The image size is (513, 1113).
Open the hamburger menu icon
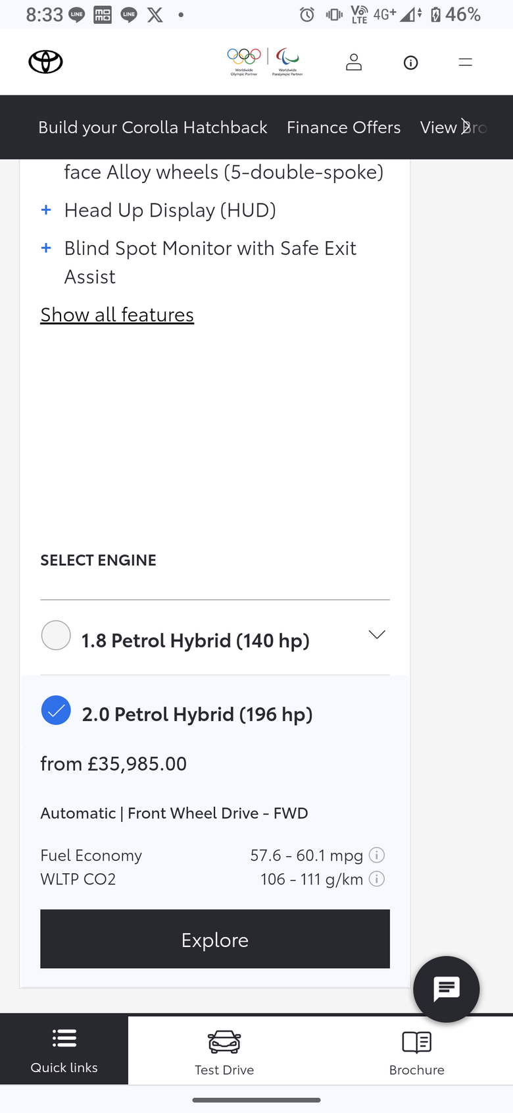pyautogui.click(x=466, y=62)
